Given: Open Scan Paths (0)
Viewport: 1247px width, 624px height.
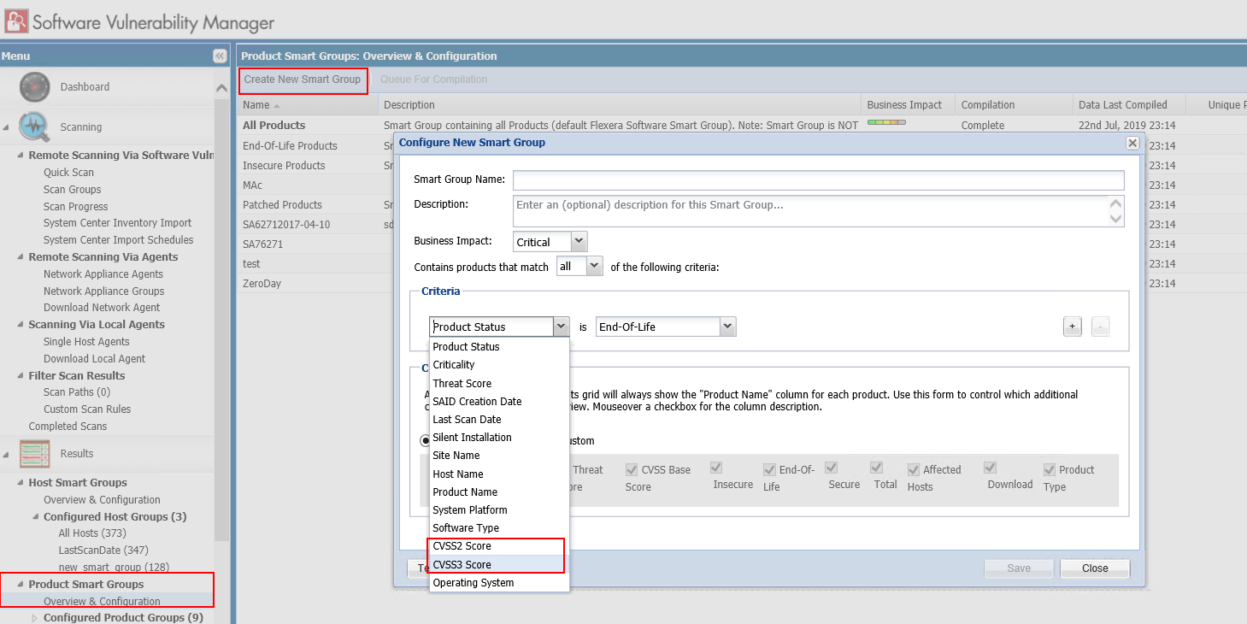Looking at the screenshot, I should 77,392.
